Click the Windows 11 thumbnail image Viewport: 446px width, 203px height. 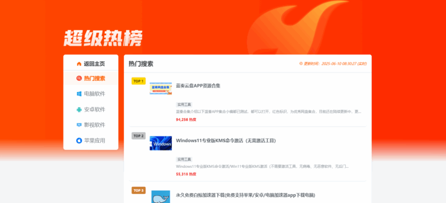tap(161, 143)
